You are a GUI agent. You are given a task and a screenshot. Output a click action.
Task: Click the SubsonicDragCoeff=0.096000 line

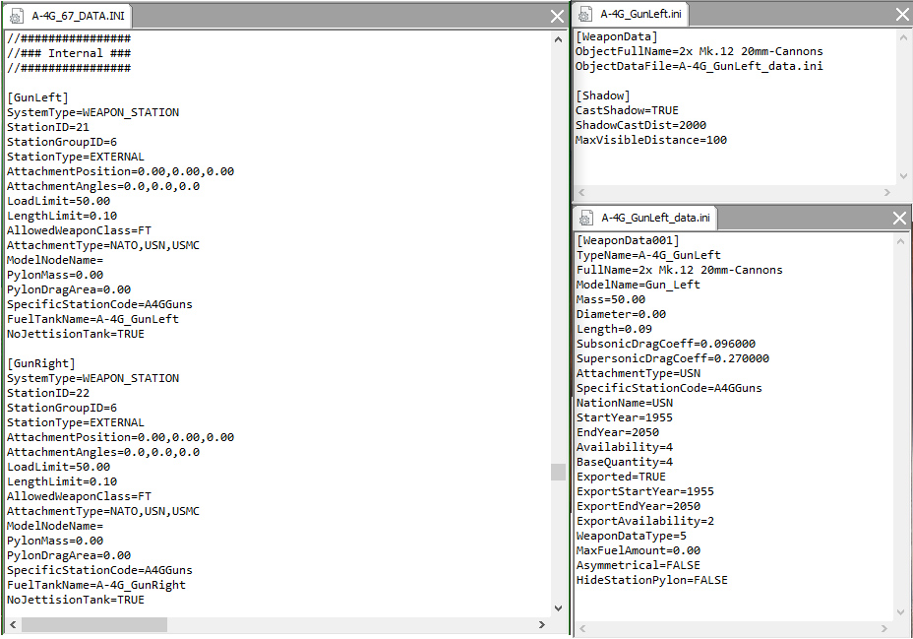[x=666, y=344]
